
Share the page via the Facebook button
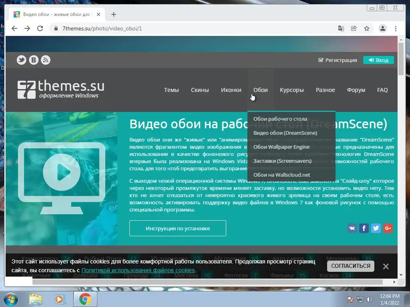pyautogui.click(x=364, y=228)
